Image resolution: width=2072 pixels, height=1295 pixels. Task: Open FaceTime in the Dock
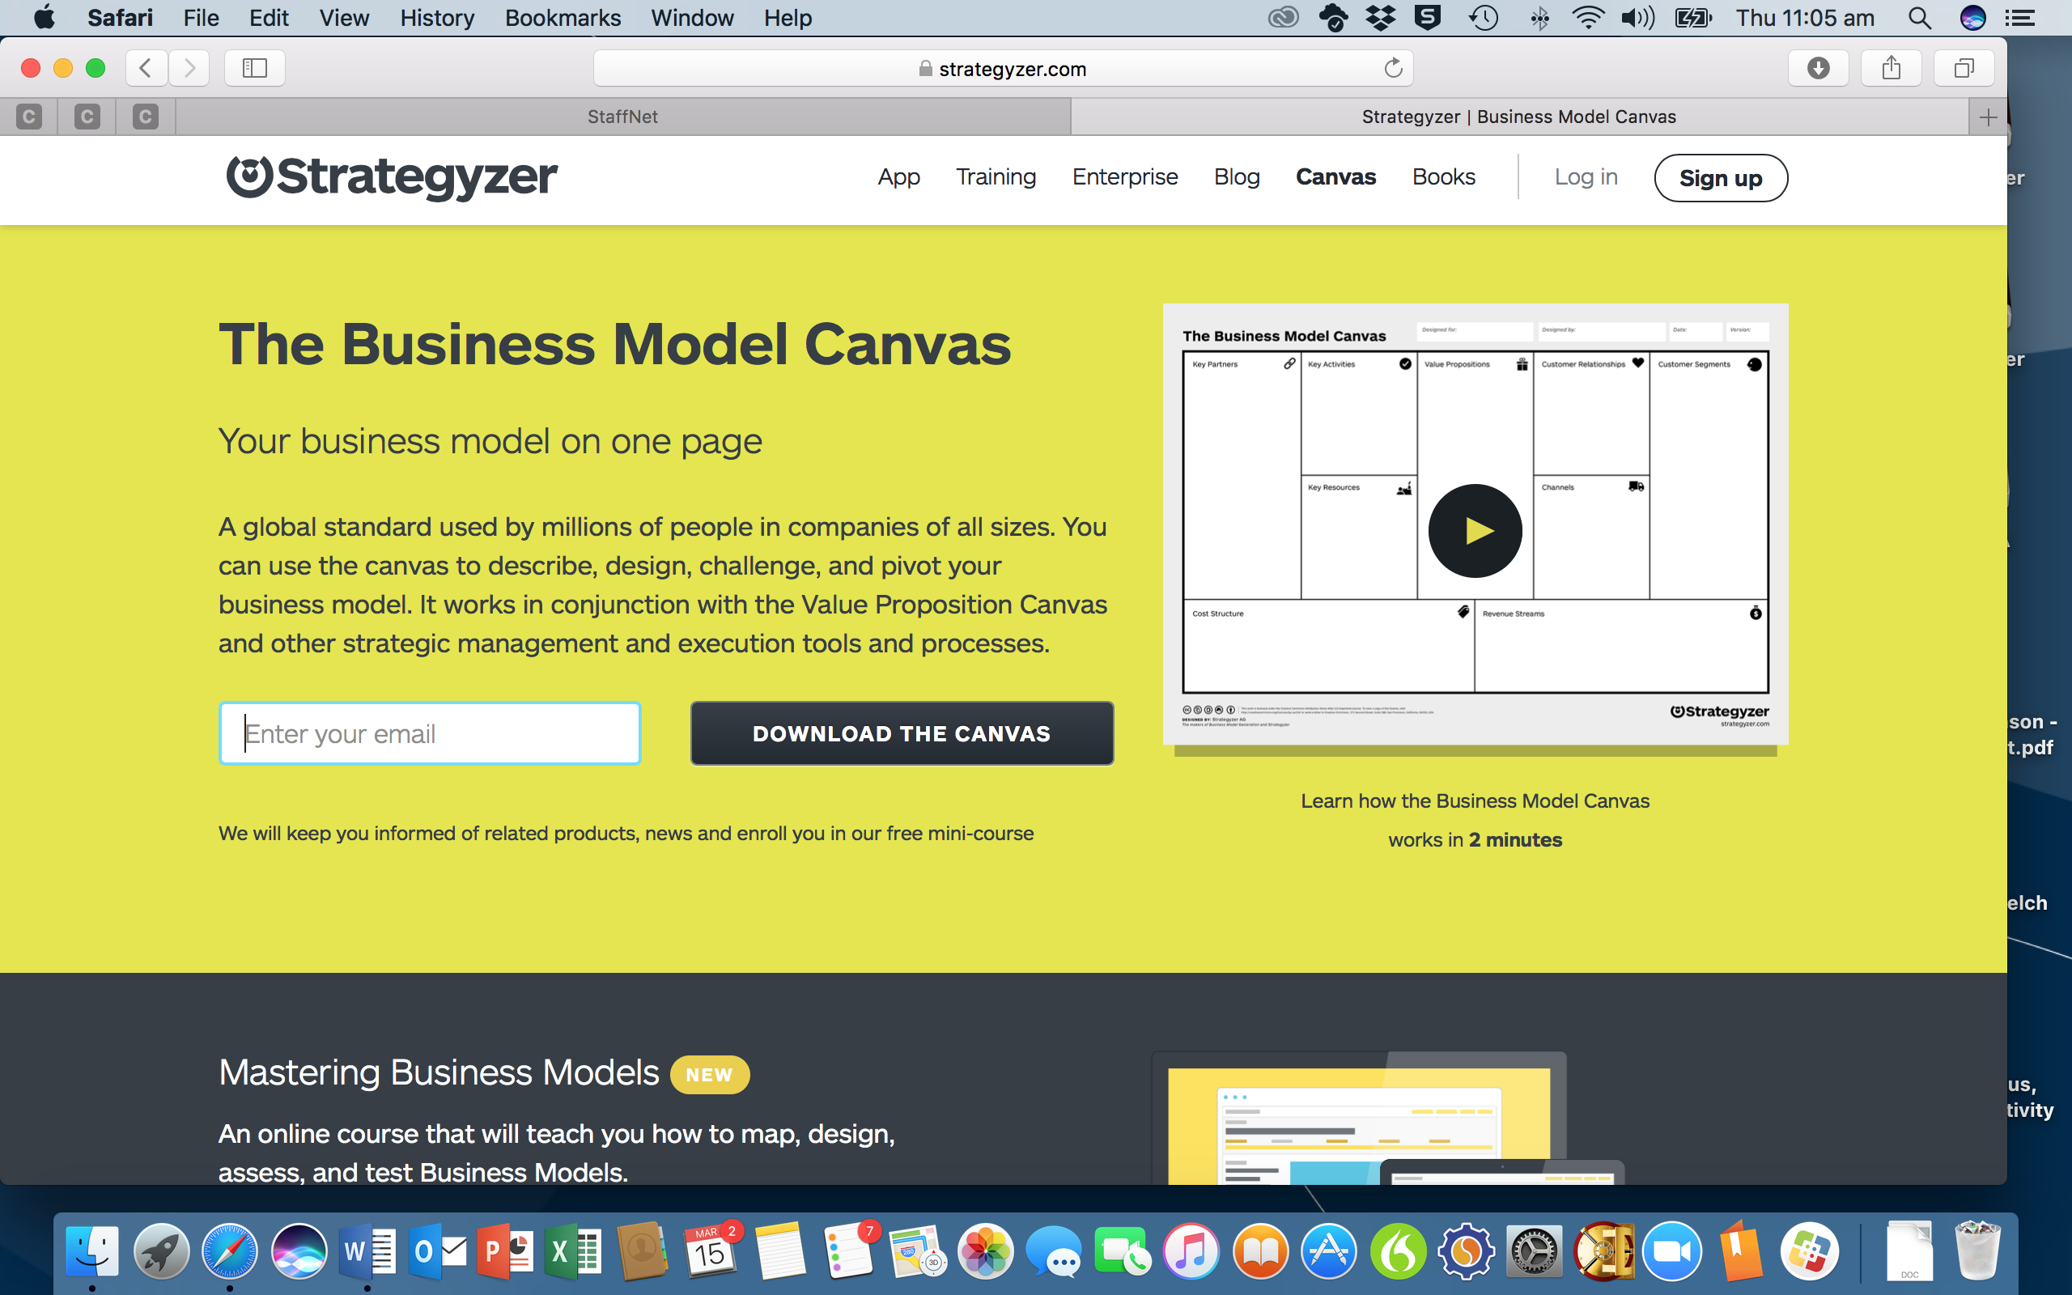point(1123,1250)
